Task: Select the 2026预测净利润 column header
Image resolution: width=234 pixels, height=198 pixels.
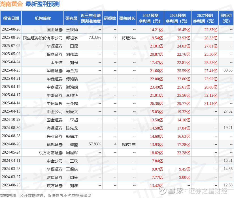Action: point(178,18)
